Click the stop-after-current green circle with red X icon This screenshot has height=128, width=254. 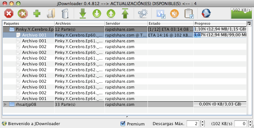23,13
